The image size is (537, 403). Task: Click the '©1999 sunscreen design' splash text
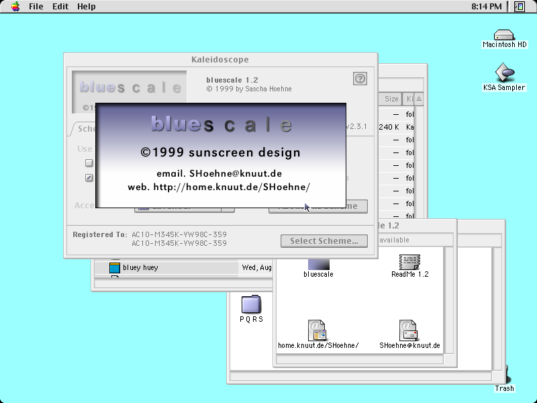click(x=221, y=152)
